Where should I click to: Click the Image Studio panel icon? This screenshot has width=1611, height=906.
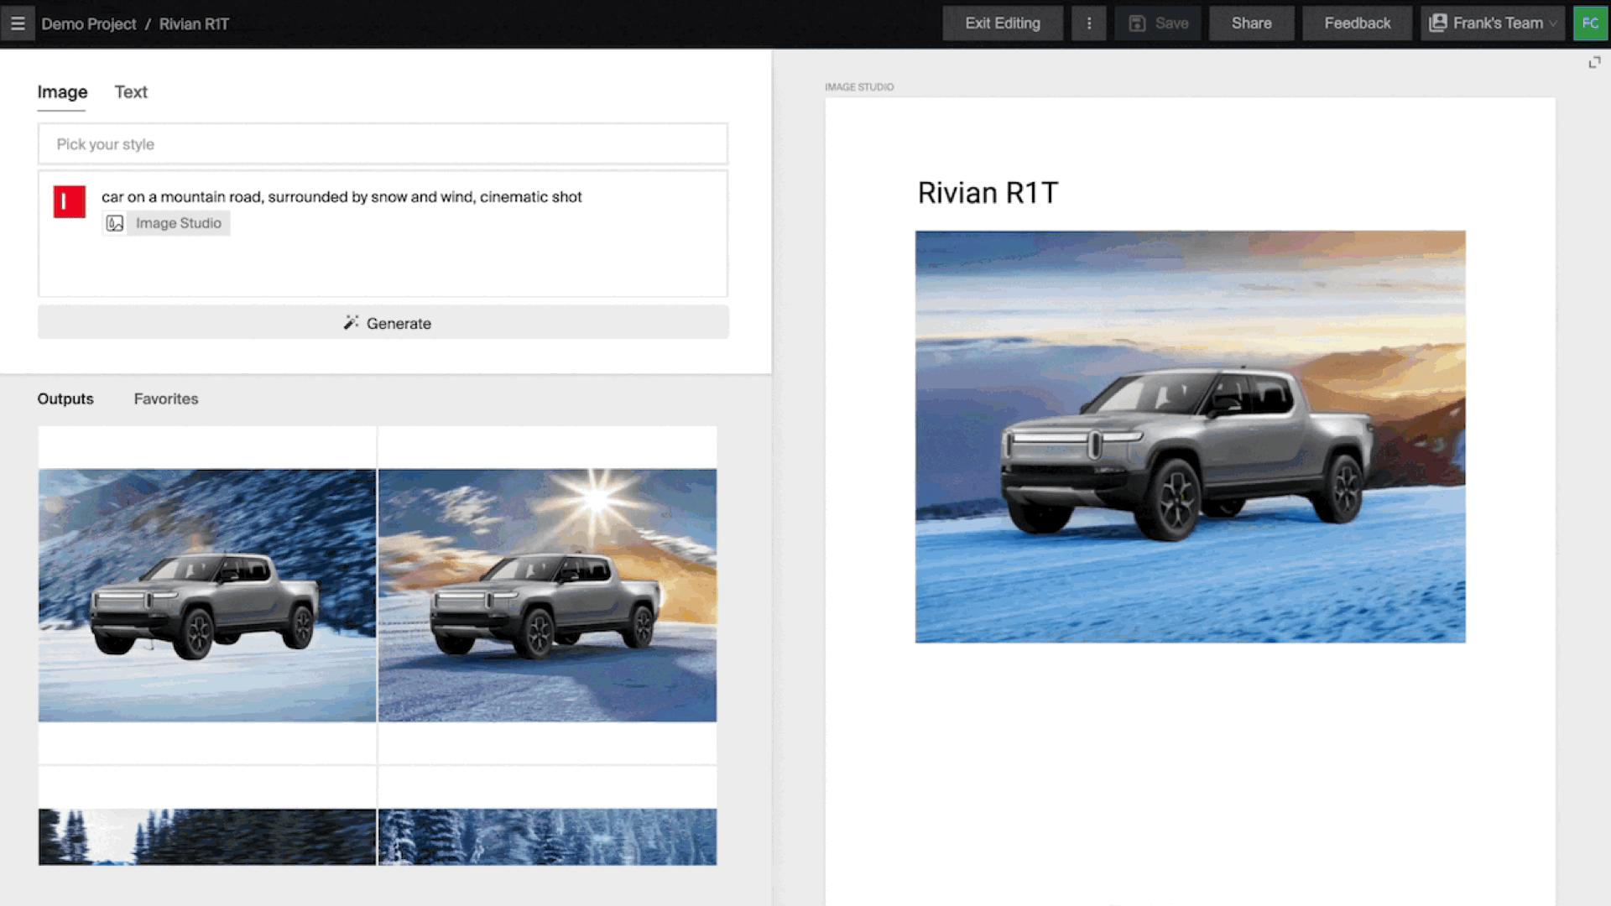pos(113,223)
